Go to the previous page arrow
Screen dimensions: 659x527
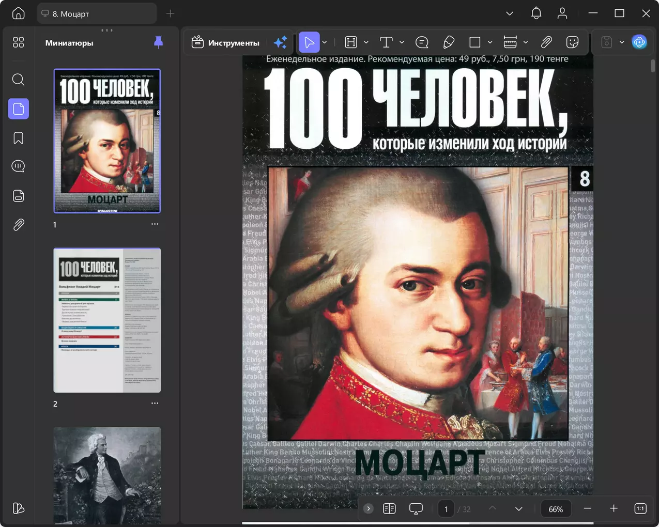[x=493, y=509]
